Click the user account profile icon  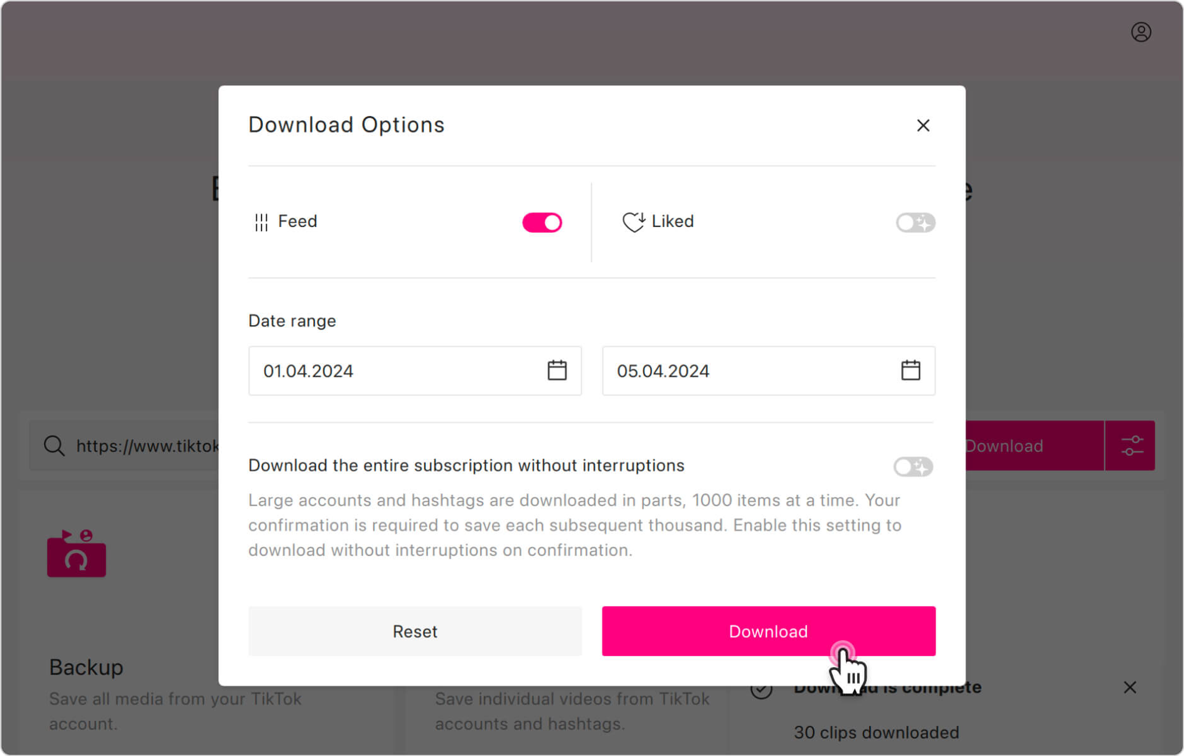pos(1141,32)
